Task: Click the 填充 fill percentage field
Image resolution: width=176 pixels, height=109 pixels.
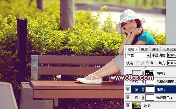Action: [172, 63]
